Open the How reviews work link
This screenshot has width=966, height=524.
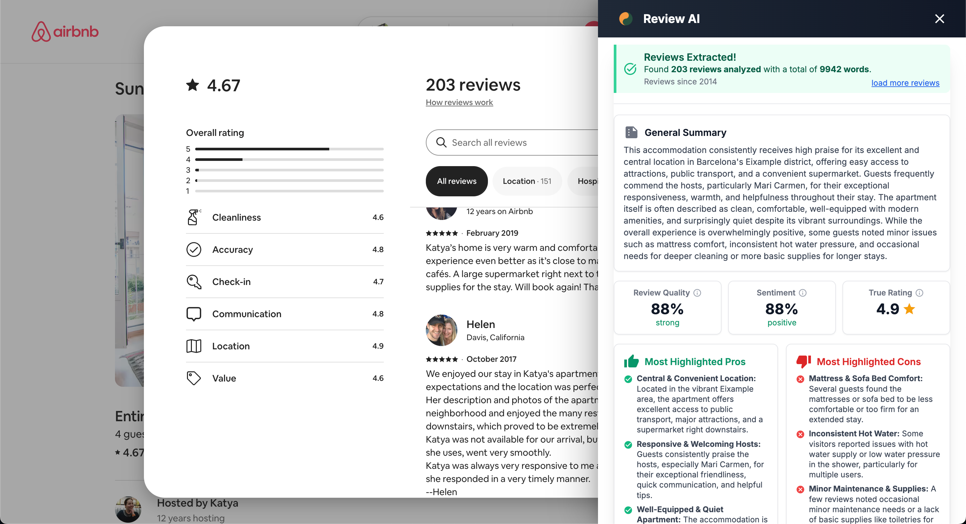(459, 102)
